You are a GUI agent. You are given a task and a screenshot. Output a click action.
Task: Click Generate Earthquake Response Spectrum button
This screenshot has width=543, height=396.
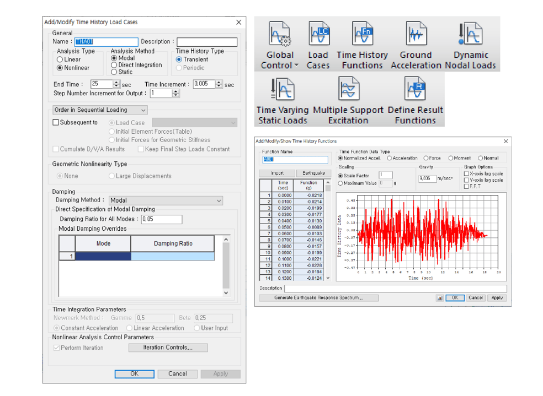318,298
